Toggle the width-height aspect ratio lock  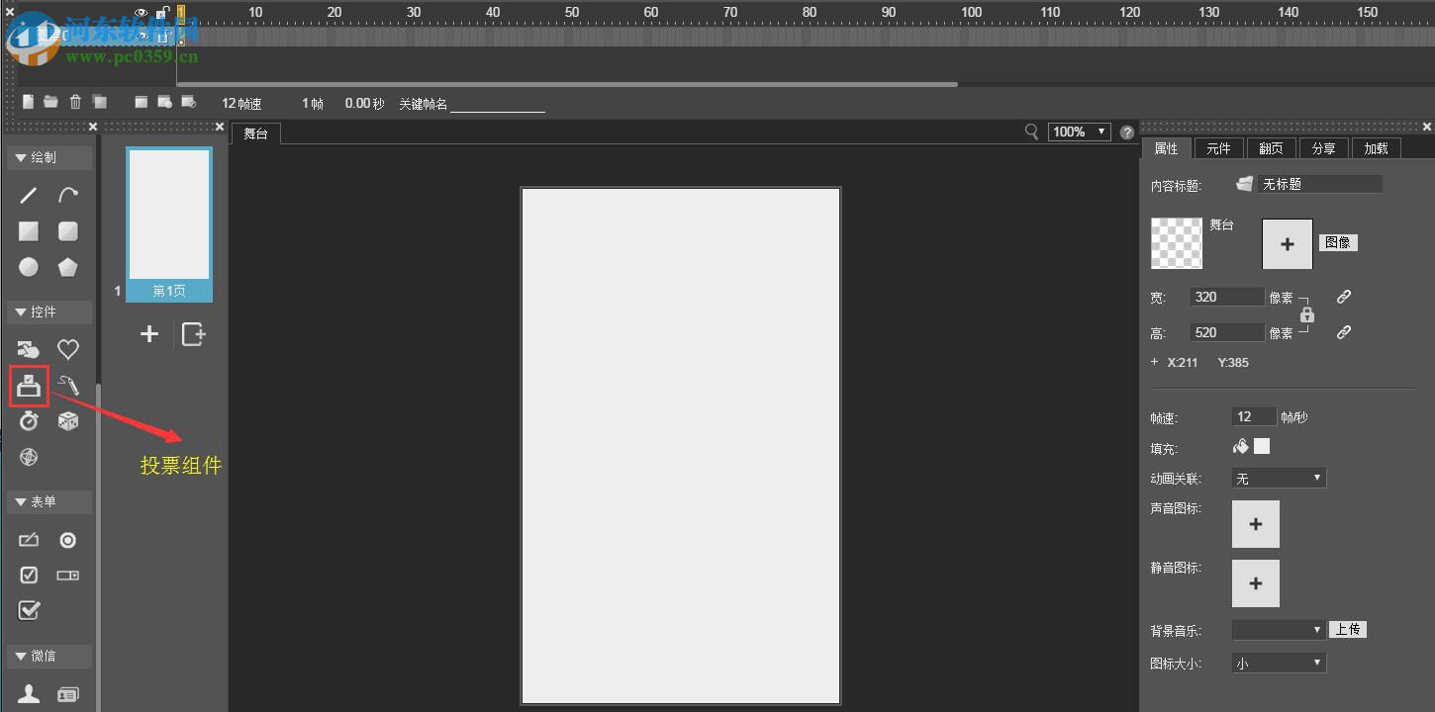[x=1307, y=314]
